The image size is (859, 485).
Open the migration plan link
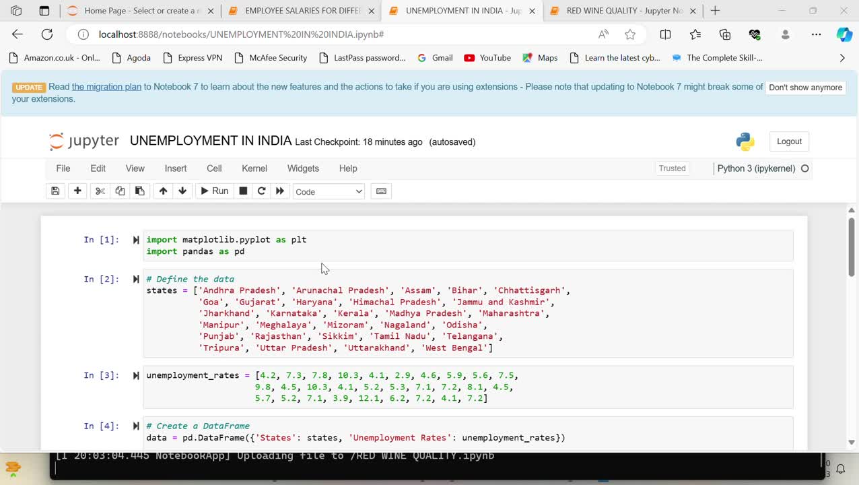click(106, 87)
